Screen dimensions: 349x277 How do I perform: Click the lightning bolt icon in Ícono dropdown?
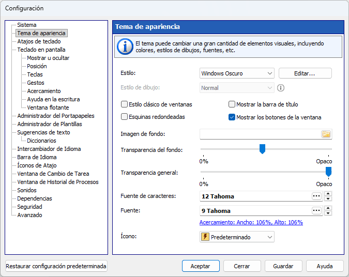click(x=205, y=237)
